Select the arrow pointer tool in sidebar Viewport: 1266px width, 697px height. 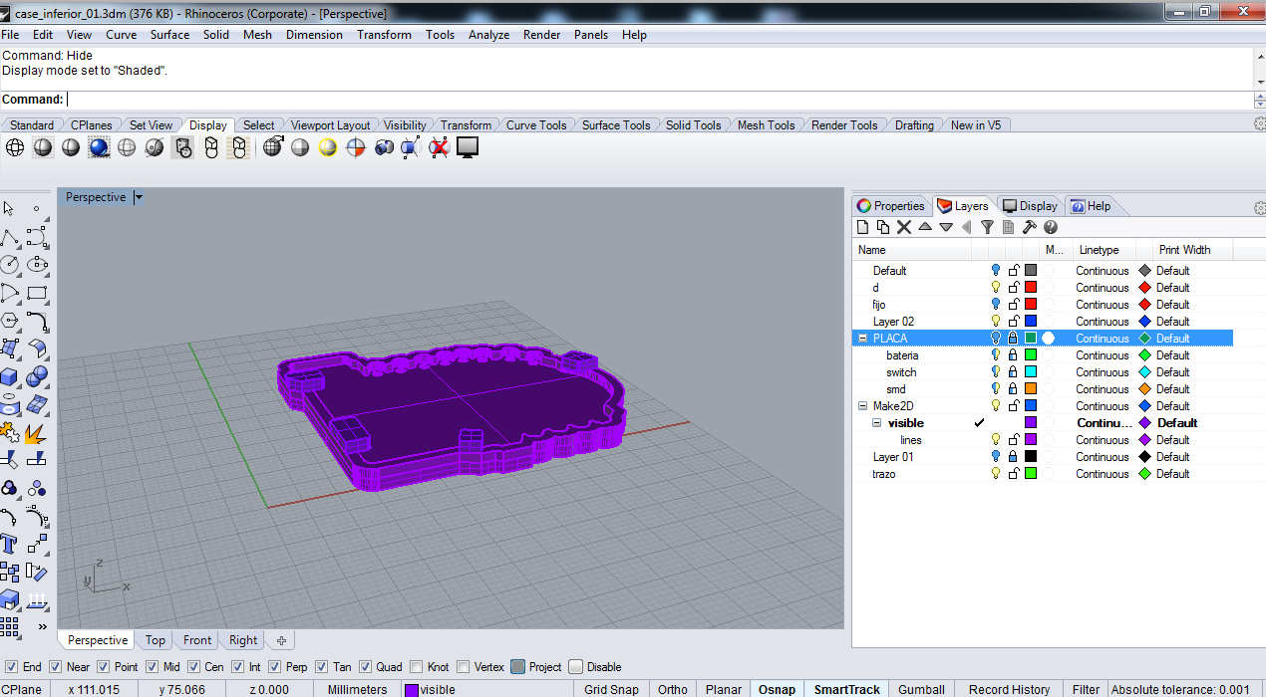coord(9,208)
